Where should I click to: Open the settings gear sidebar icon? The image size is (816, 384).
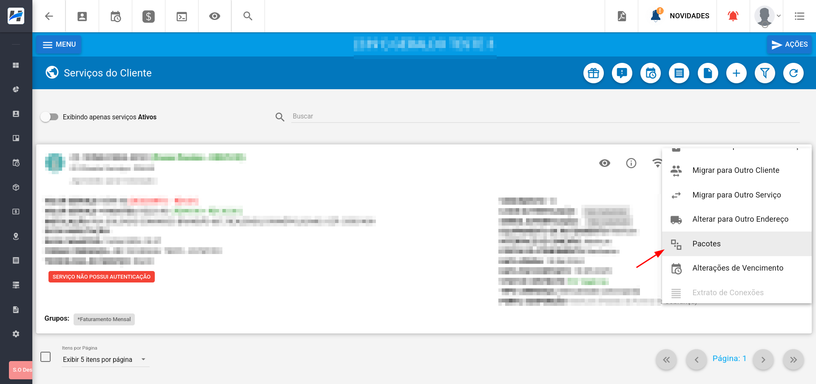point(16,334)
